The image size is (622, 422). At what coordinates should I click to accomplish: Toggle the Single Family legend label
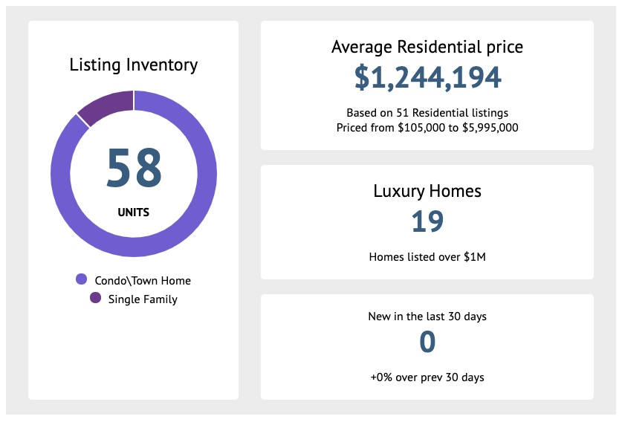click(143, 299)
